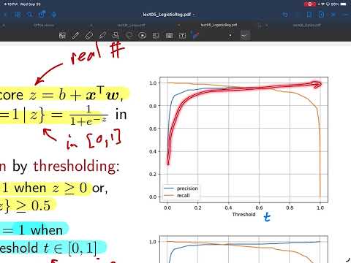
Task: Tap the red screen recording indicator
Action: coord(310,4)
